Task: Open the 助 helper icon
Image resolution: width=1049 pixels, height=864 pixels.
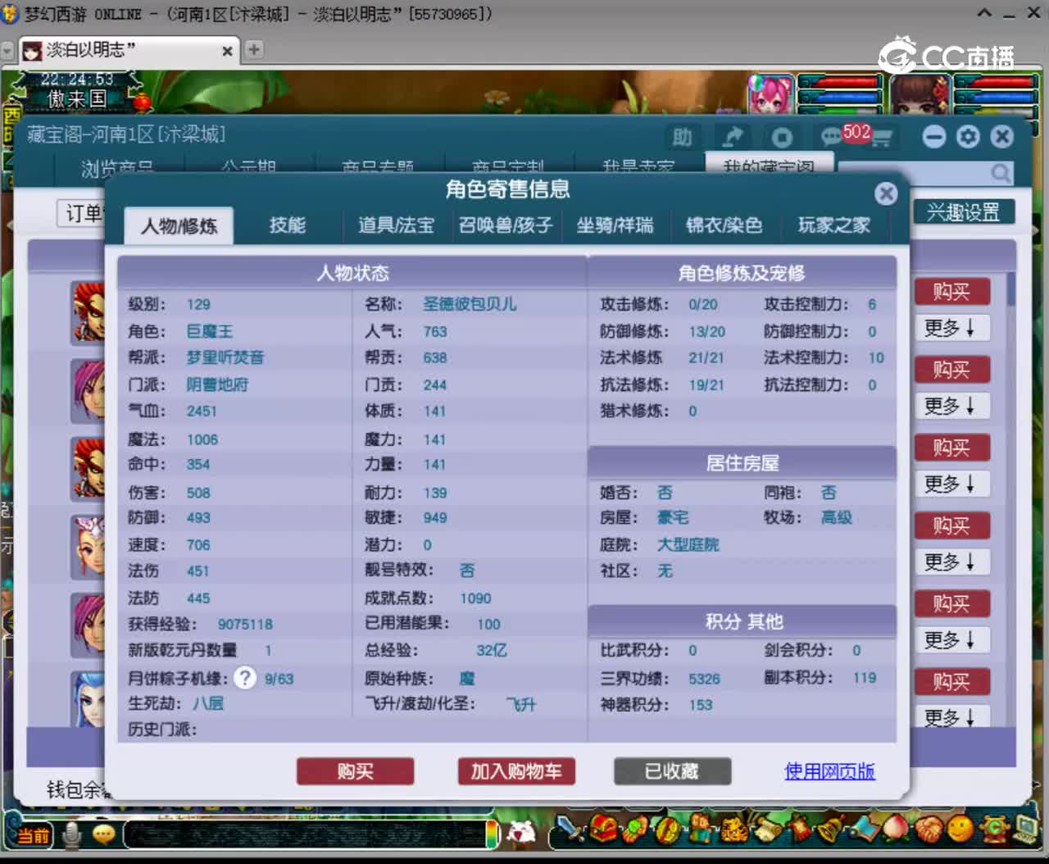Action: pyautogui.click(x=682, y=137)
